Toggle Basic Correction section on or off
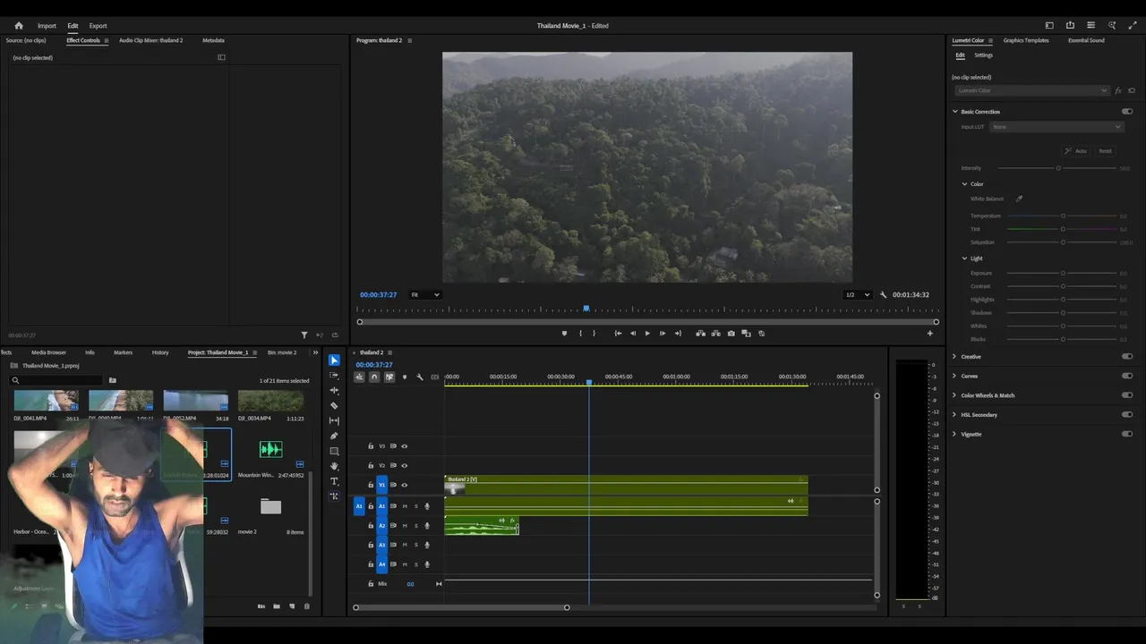This screenshot has width=1146, height=644. pos(1127,112)
